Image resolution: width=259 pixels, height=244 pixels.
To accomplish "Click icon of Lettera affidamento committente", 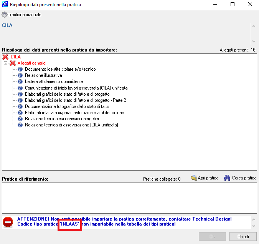I will pyautogui.click(x=20, y=81).
